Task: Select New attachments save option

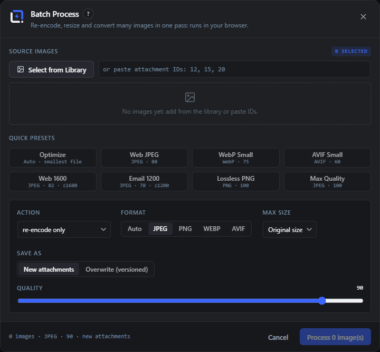Action: (49, 269)
